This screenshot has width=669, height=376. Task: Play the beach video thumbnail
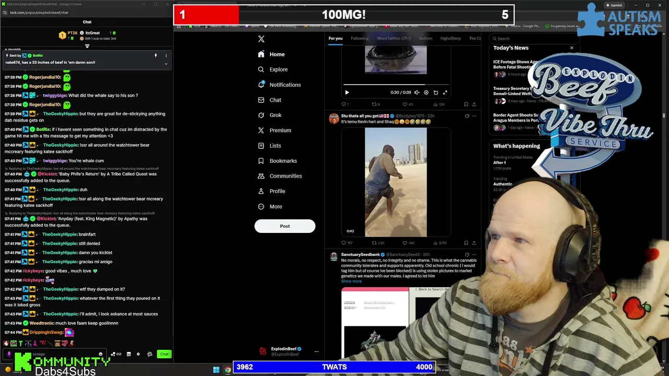396,182
